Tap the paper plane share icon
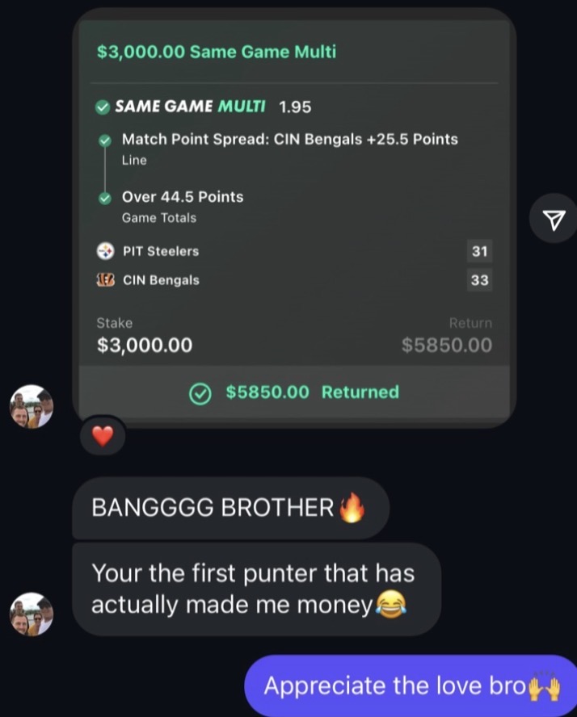This screenshot has height=717, width=577. point(554,219)
